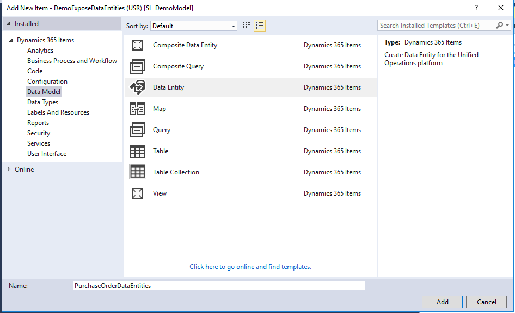Screen dimensions: 515x313
Task: Click the Online tree label
Action: [x=24, y=170]
